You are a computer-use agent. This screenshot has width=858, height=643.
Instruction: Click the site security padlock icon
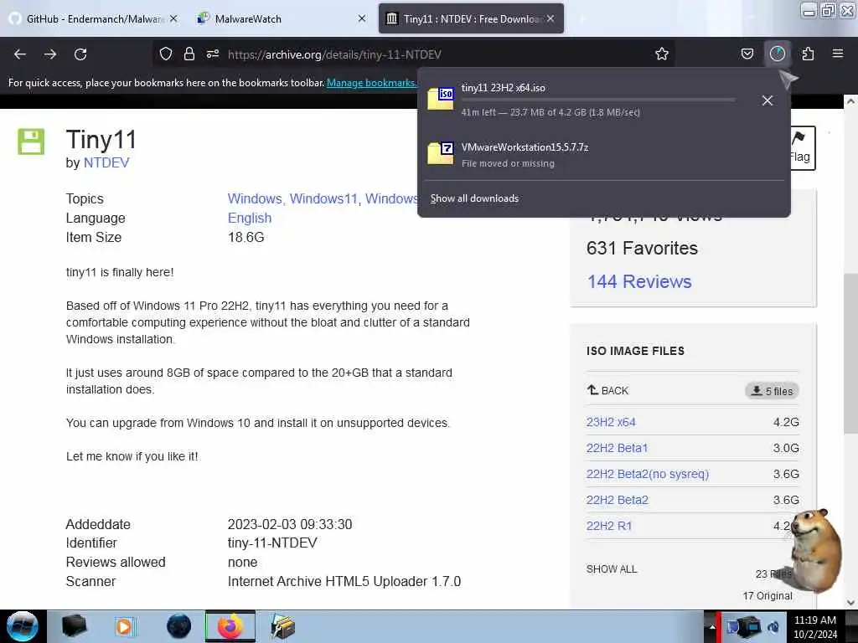(x=189, y=54)
